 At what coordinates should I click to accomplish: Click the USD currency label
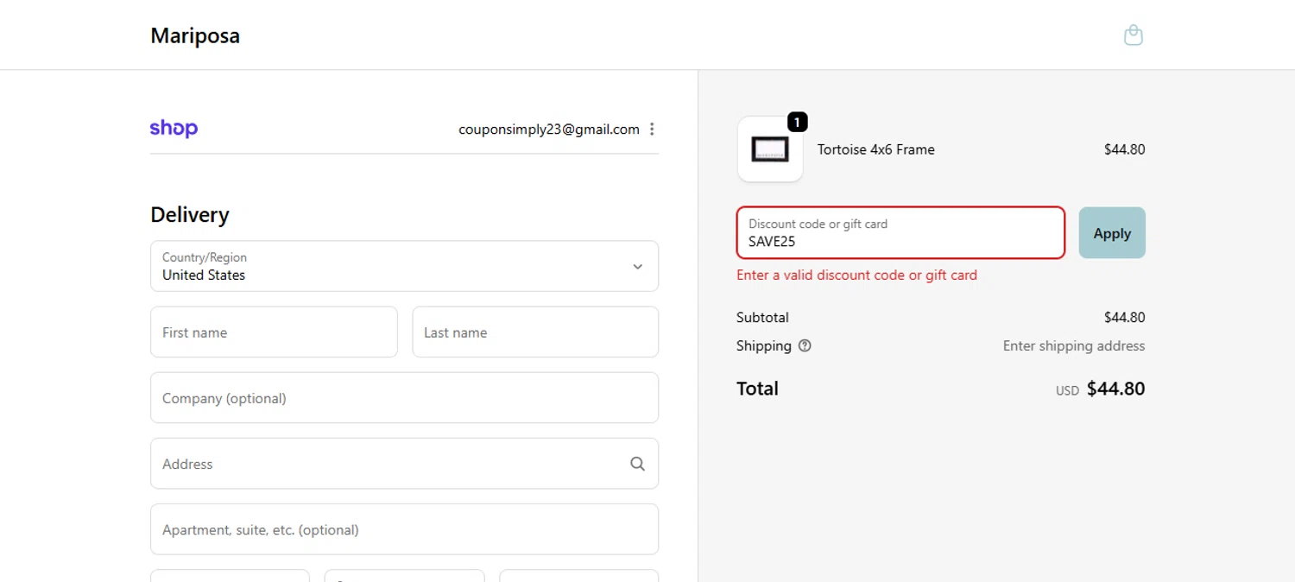(x=1067, y=391)
